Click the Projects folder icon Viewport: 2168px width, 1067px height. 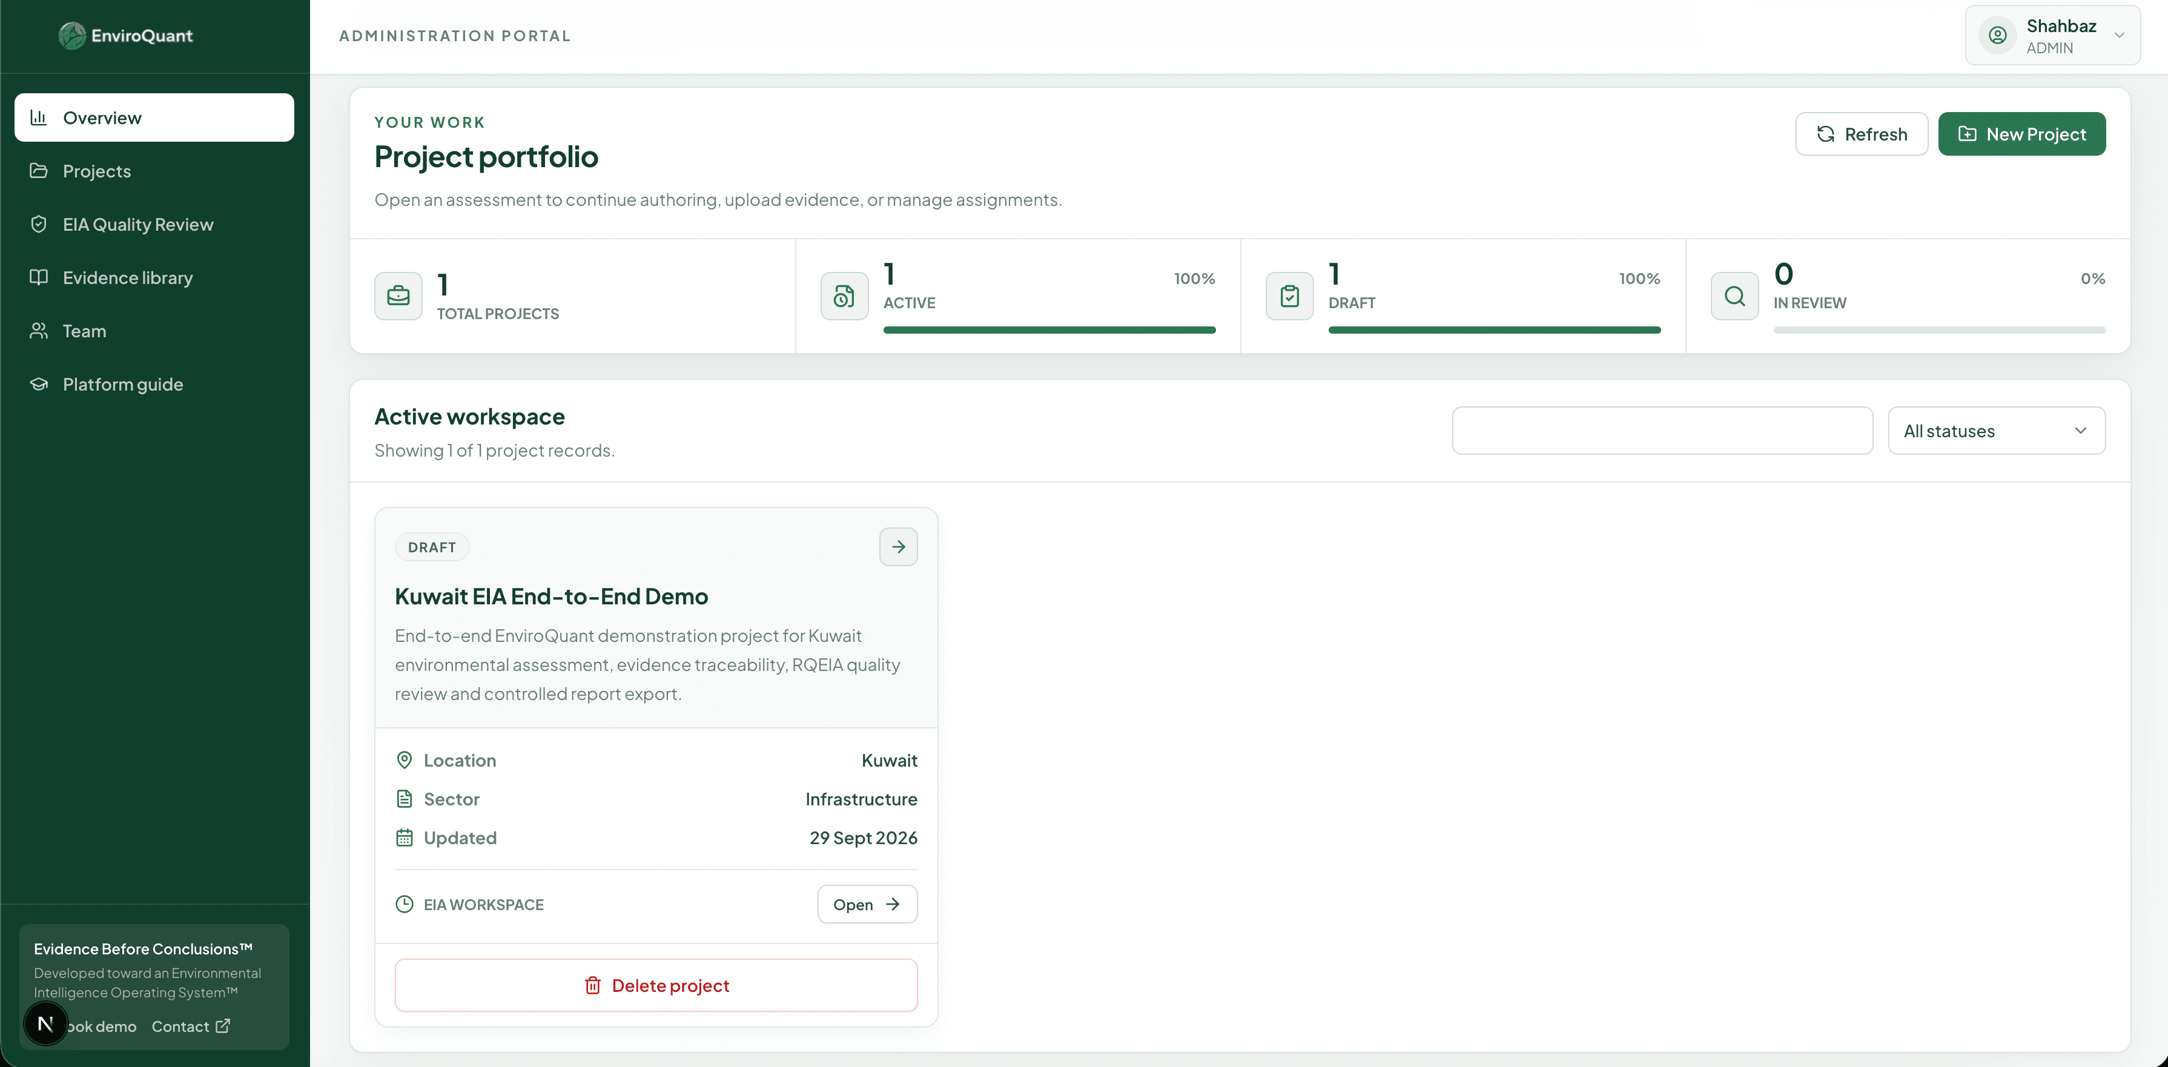39,171
